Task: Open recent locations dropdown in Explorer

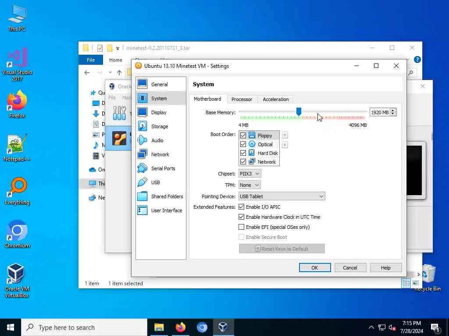Action: pos(110,73)
